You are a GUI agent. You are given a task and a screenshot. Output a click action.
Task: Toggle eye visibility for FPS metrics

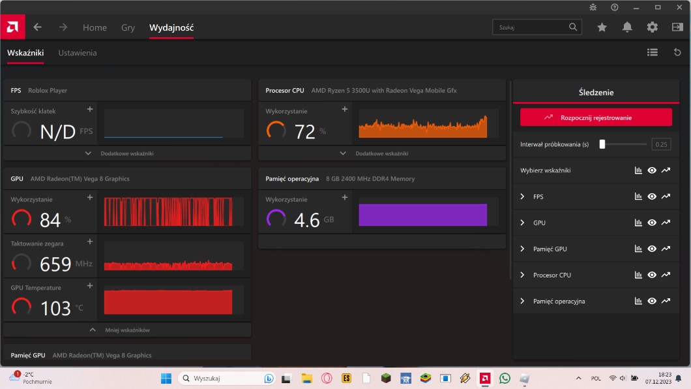[x=652, y=196]
